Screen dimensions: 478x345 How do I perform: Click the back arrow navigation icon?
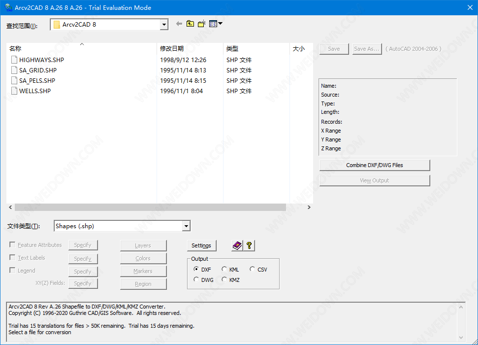click(x=179, y=24)
